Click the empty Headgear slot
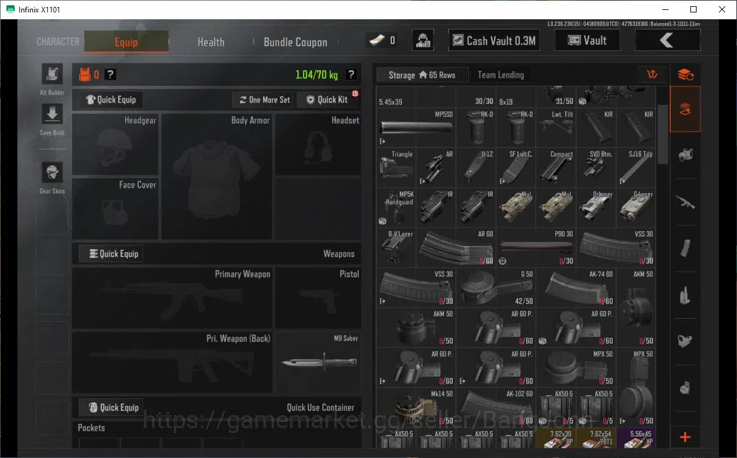Image resolution: width=737 pixels, height=458 pixels. [115, 144]
